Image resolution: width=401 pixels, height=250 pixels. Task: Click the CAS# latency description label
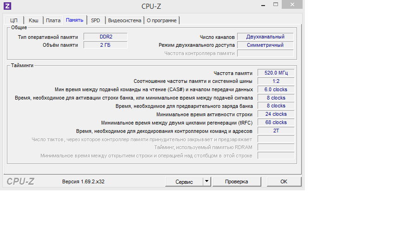[154, 90]
